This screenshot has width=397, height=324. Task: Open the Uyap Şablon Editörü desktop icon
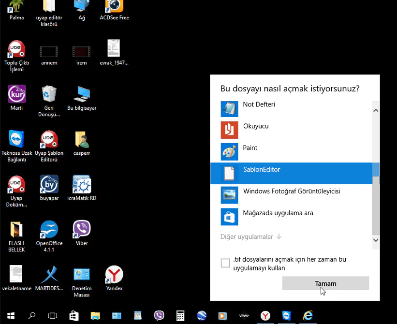click(x=49, y=139)
